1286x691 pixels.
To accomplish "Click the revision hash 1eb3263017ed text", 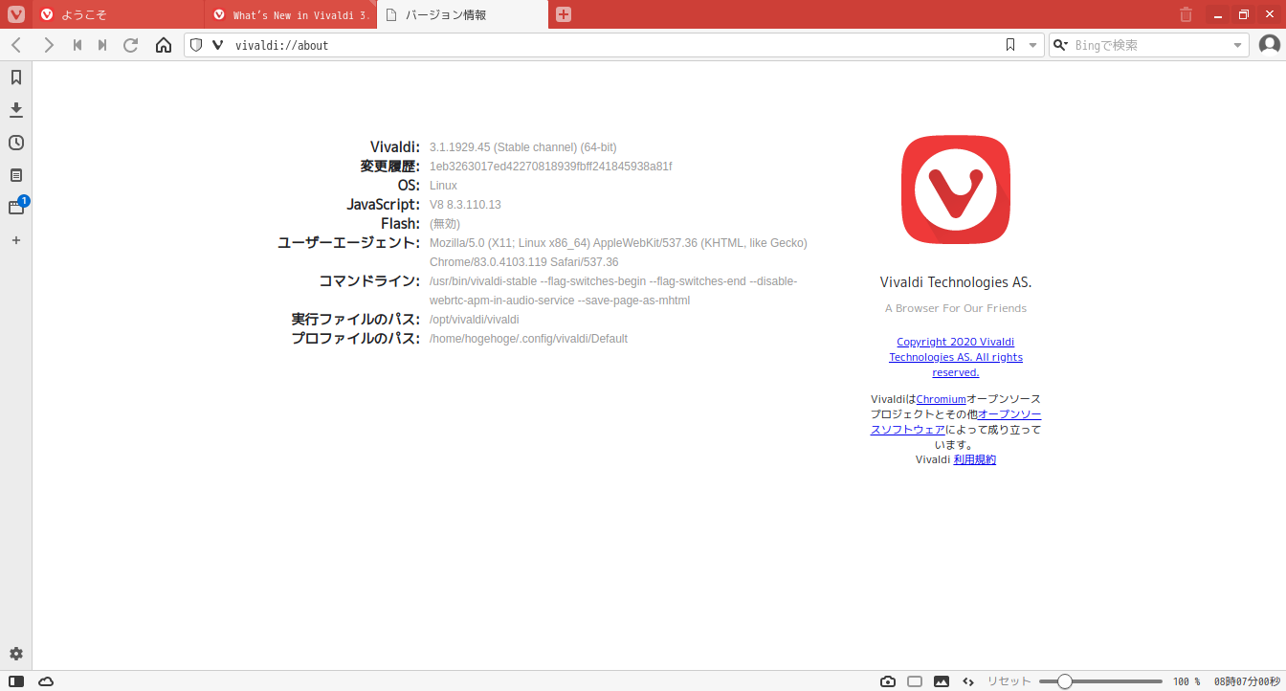I will tap(550, 167).
